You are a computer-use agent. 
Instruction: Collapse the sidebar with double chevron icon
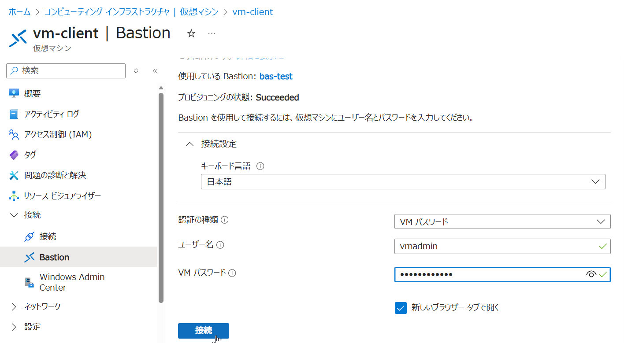(155, 71)
